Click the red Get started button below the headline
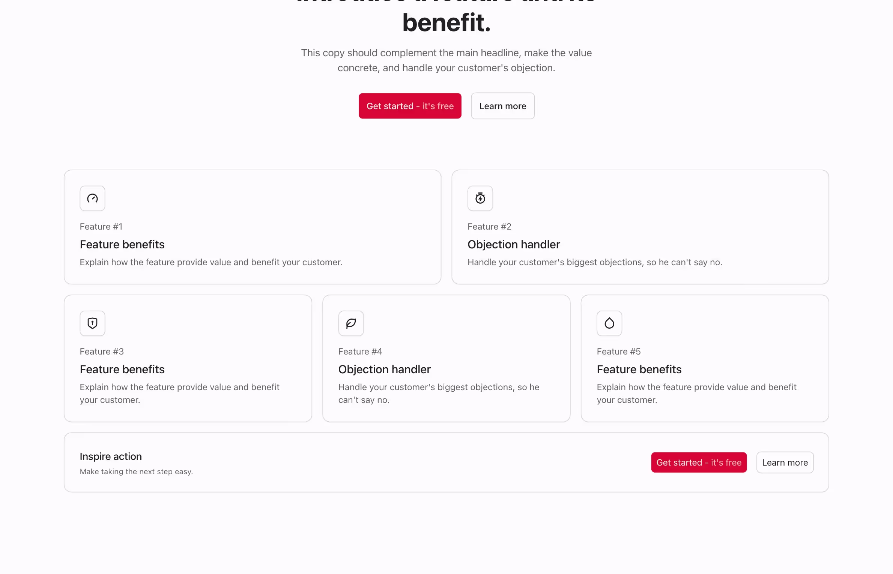The height and width of the screenshot is (574, 893). coord(410,106)
